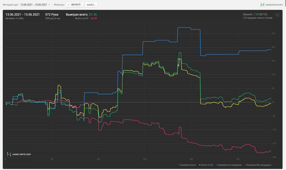Toggle the 'Выиграл без шоудауна' legend series
The height and width of the screenshot is (170, 286).
(258, 165)
